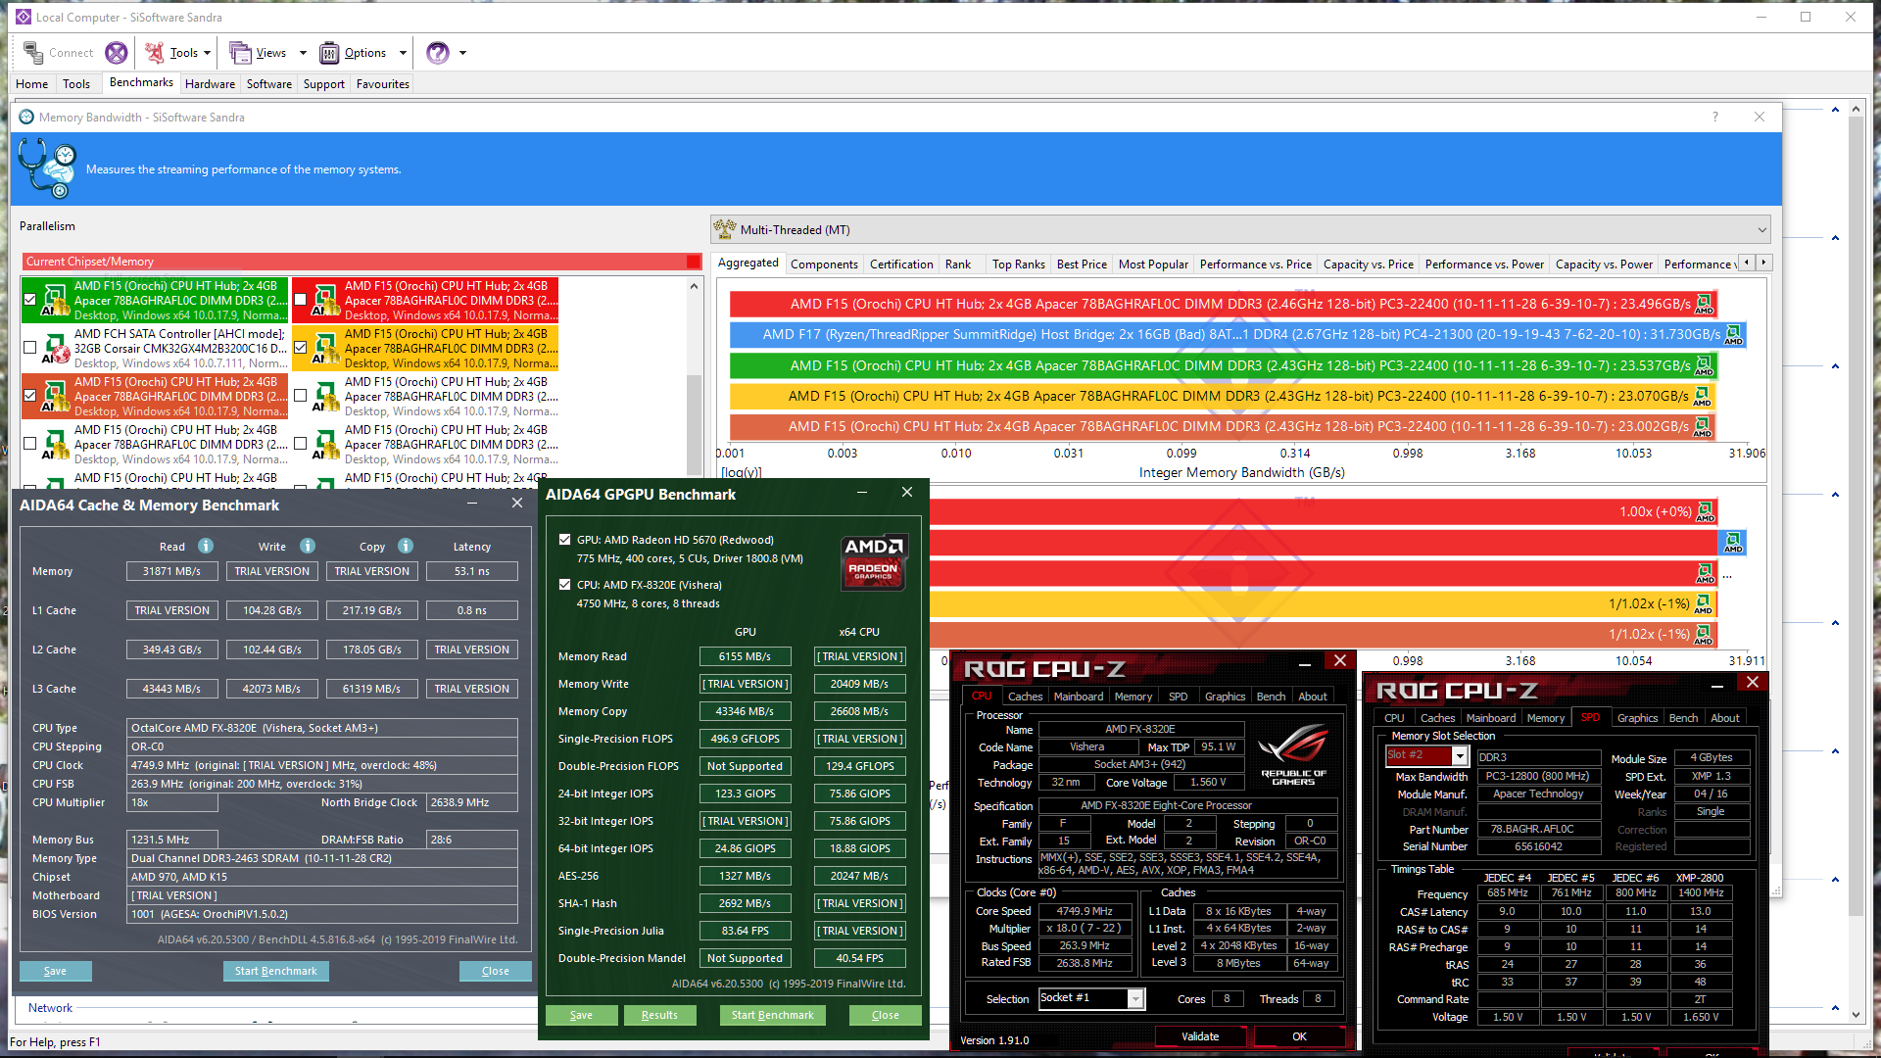
Task: Open the Slot #2 memory slot dropdown
Action: click(x=1460, y=756)
